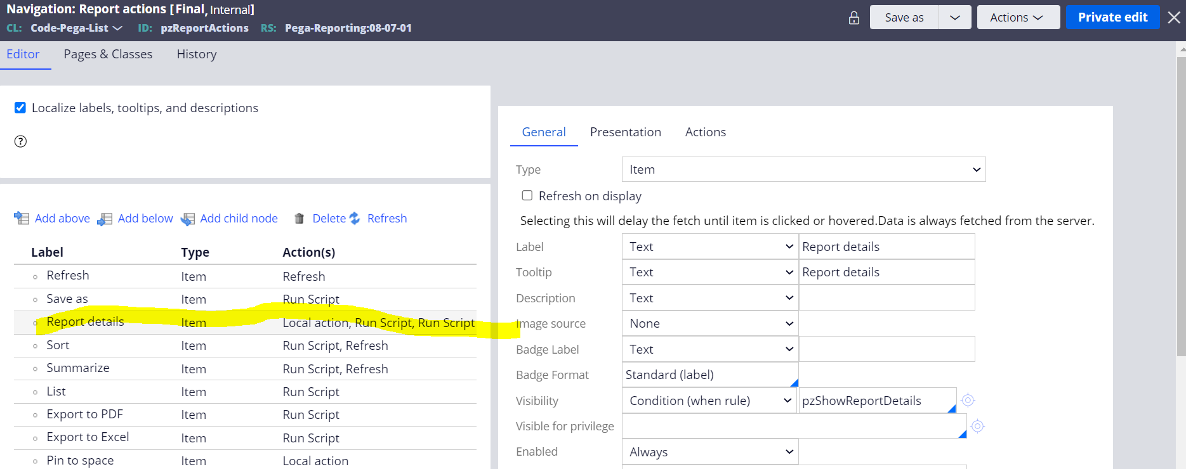Open the Presentation tab
This screenshot has width=1186, height=469.
tap(625, 132)
